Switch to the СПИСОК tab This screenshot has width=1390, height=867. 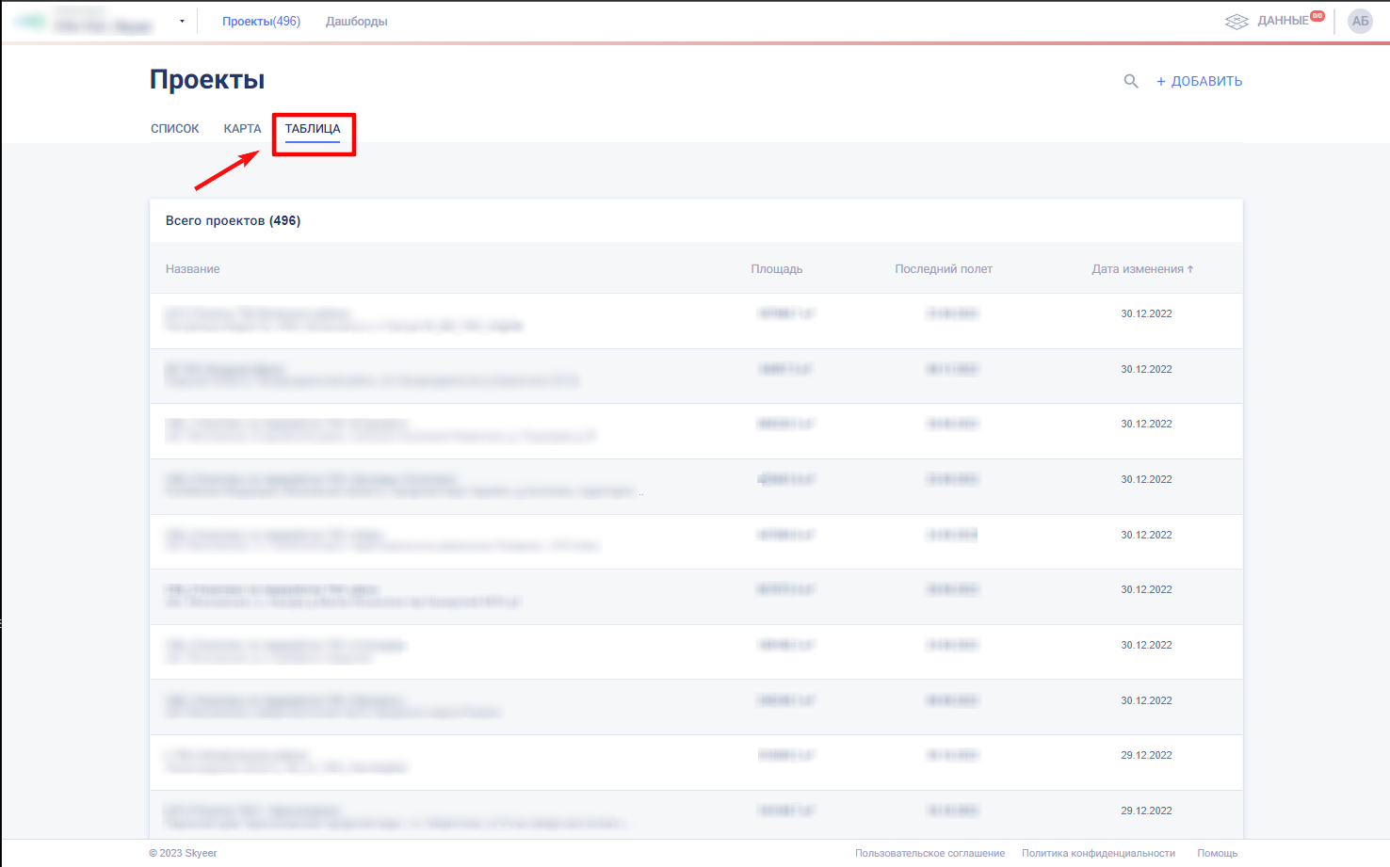point(175,129)
